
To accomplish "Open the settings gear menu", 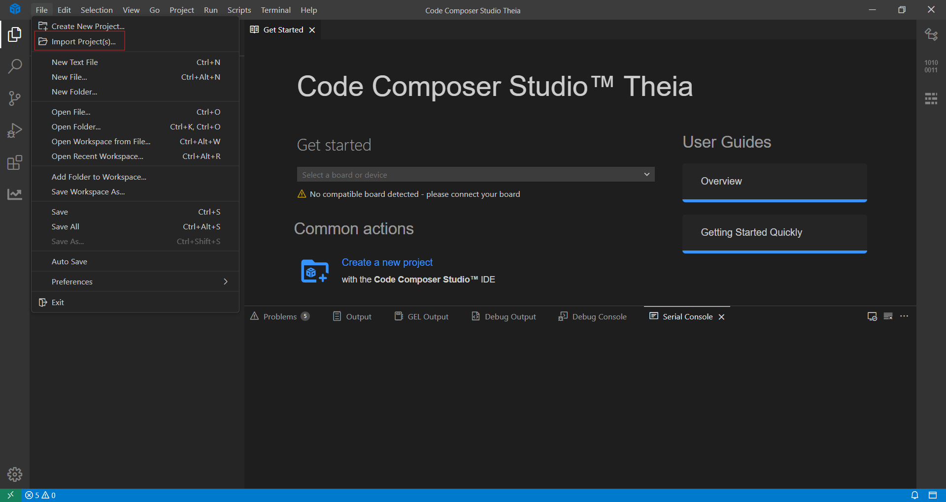I will pyautogui.click(x=15, y=474).
